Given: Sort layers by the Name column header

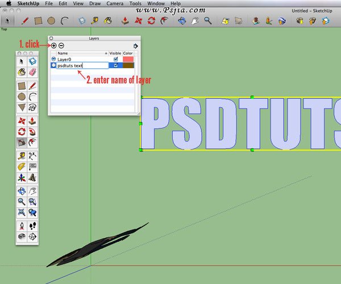Looking at the screenshot, I should pos(80,53).
